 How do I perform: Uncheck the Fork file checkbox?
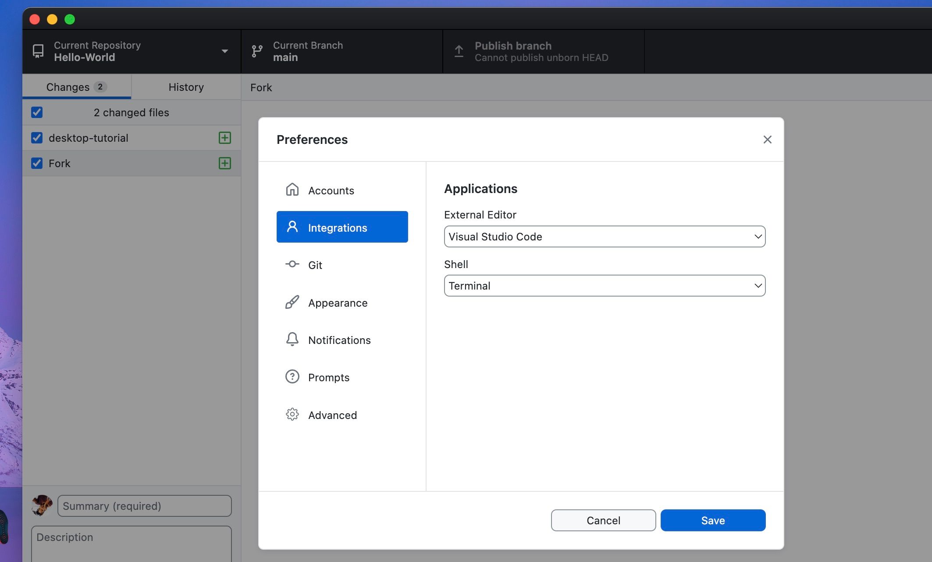click(37, 163)
